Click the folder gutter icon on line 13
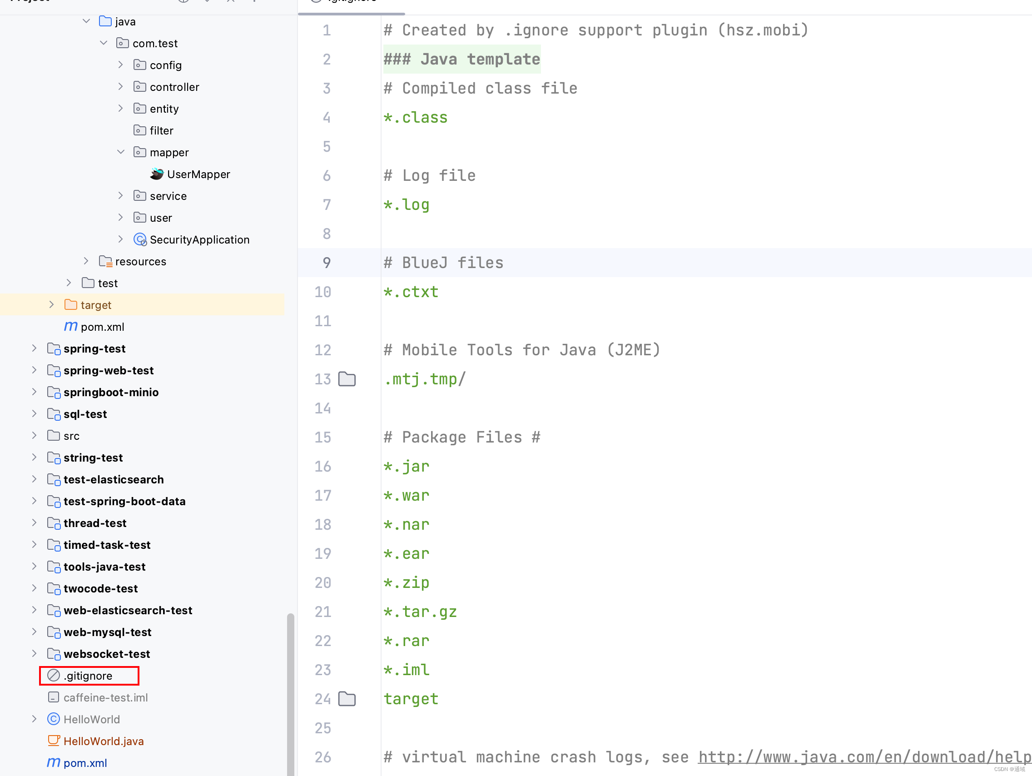The height and width of the screenshot is (776, 1032). tap(347, 379)
